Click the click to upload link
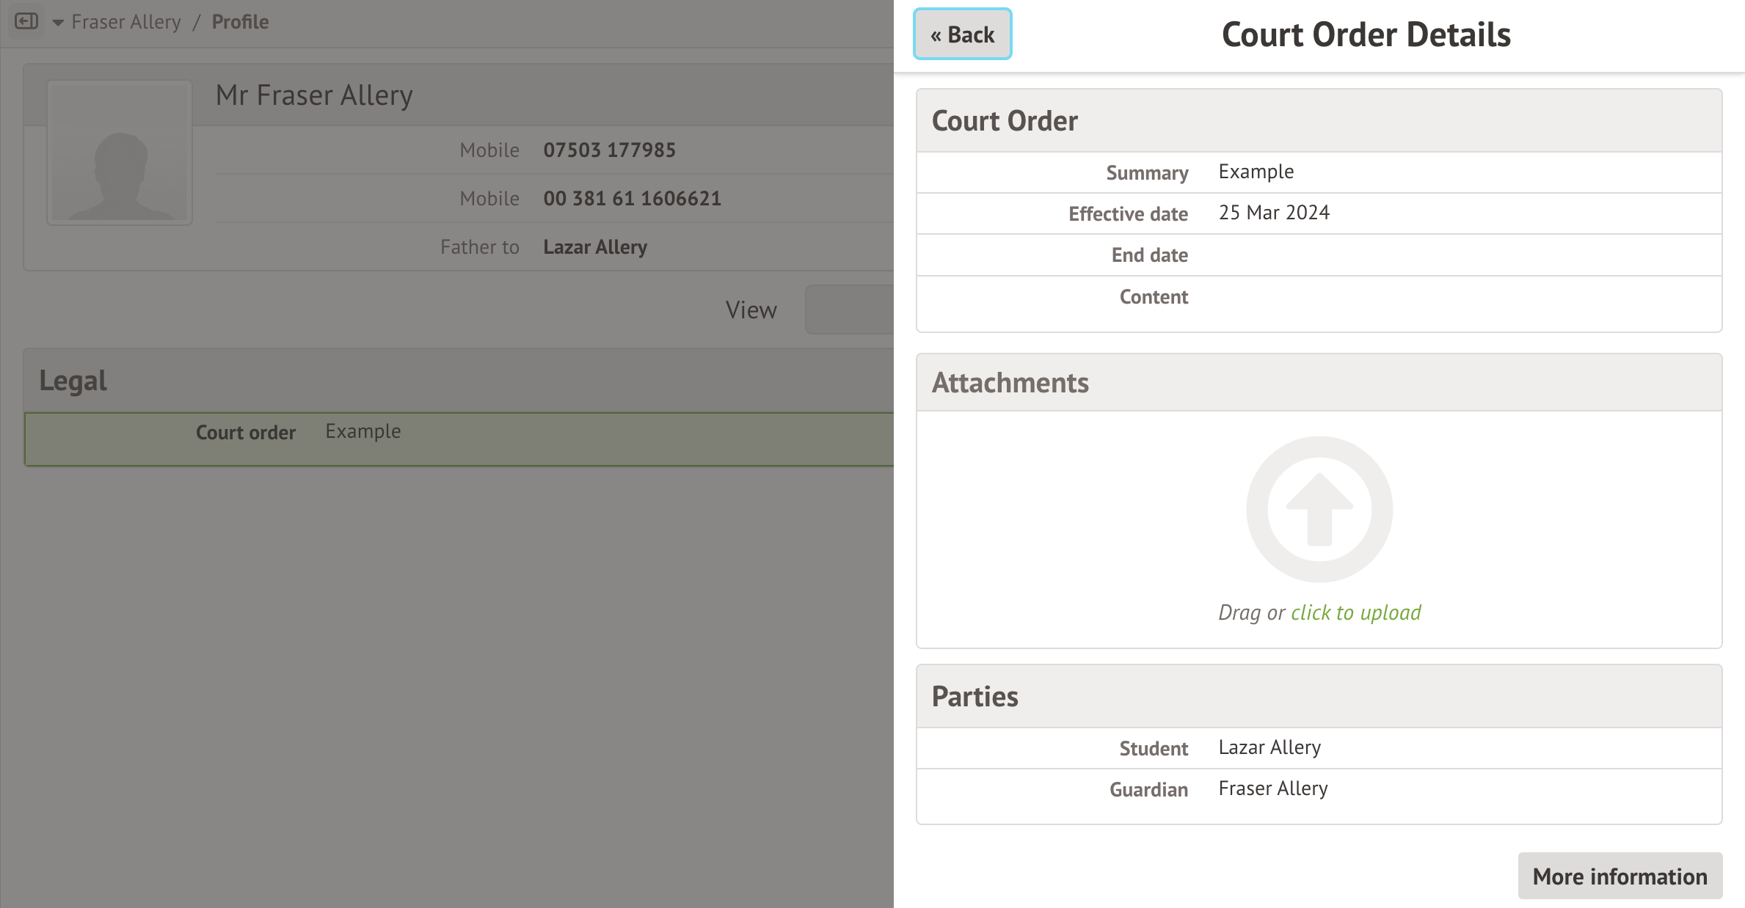 tap(1355, 612)
